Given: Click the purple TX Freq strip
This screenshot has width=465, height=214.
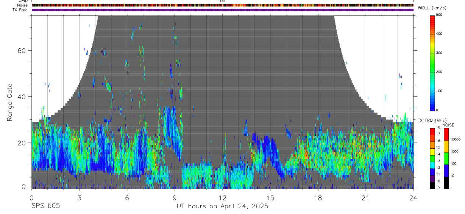Looking at the screenshot, I should click(223, 10).
